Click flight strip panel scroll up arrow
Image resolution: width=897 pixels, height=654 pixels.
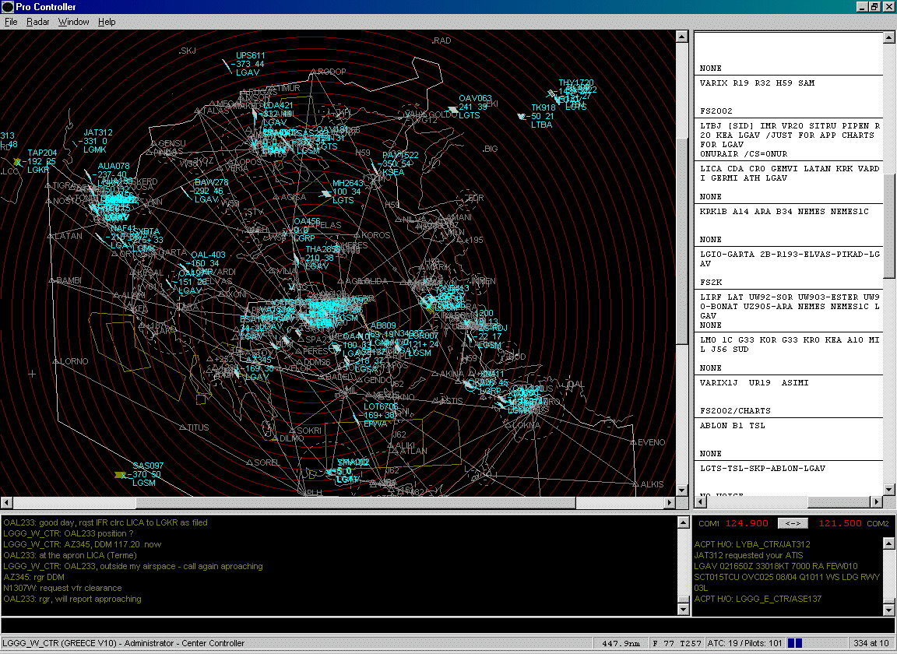pyautogui.click(x=888, y=37)
